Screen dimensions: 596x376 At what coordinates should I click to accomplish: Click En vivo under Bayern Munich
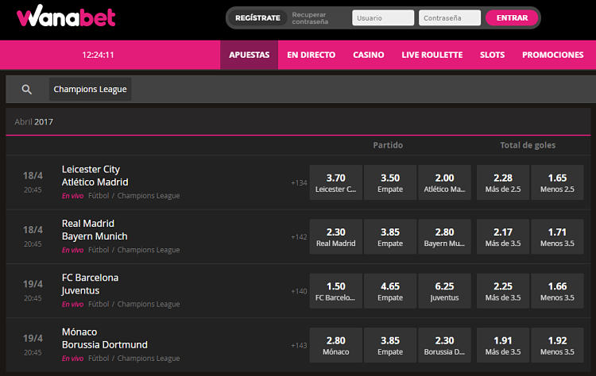pyautogui.click(x=72, y=250)
